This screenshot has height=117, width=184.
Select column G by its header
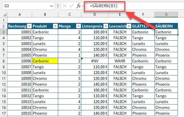tap(166, 15)
